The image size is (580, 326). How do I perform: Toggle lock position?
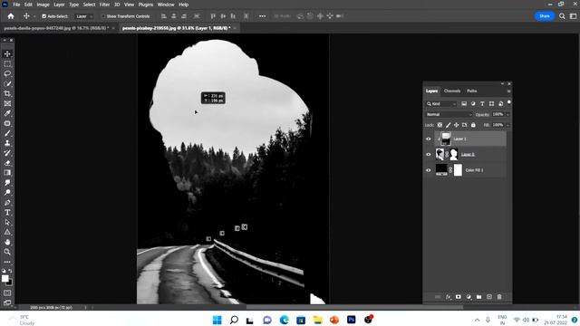pyautogui.click(x=456, y=125)
